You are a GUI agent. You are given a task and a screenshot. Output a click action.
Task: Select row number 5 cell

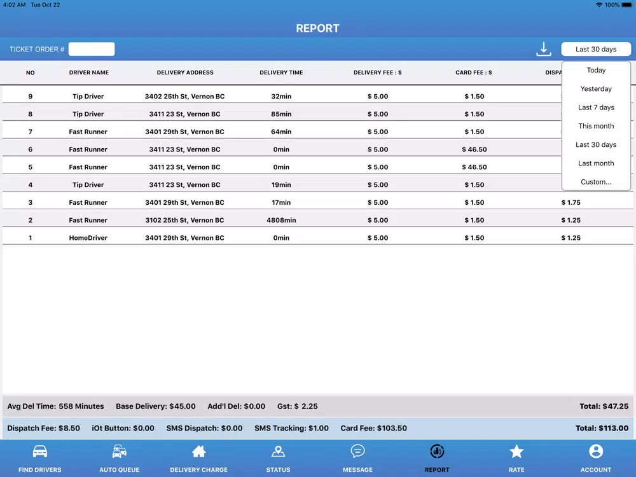[x=31, y=167]
